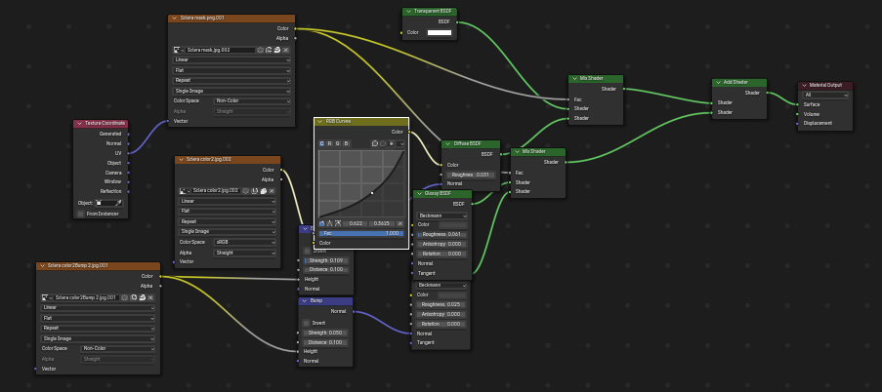Open Beckmann dropdown in Glossy BSDF with Roughness 0.061
This screenshot has height=392, width=882.
pyautogui.click(x=442, y=216)
